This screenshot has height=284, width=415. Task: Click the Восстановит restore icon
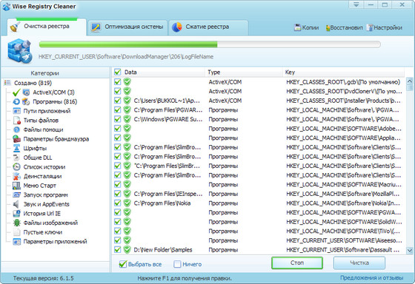(x=328, y=27)
